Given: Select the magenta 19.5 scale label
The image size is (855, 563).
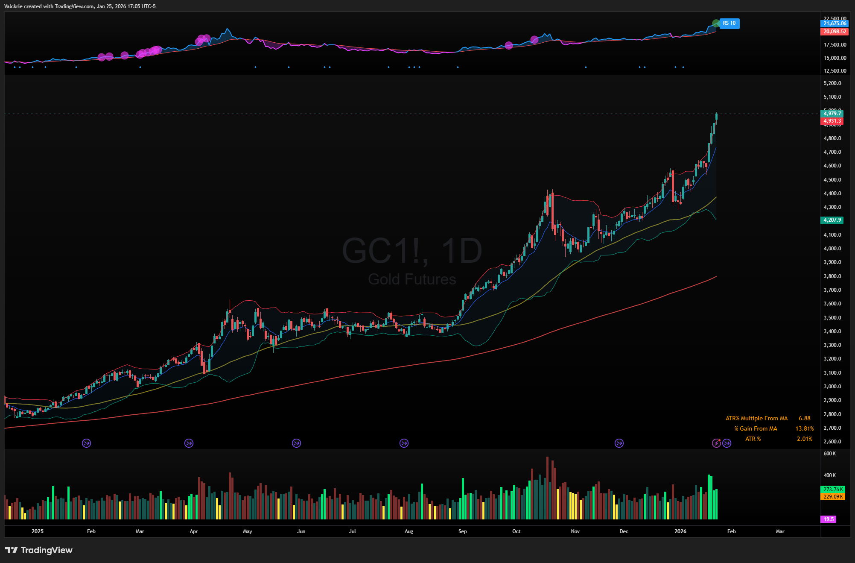Looking at the screenshot, I should coord(829,519).
